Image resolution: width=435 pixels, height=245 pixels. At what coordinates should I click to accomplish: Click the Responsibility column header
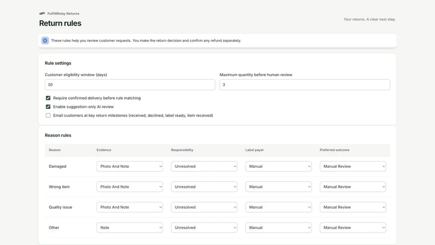coord(182,150)
